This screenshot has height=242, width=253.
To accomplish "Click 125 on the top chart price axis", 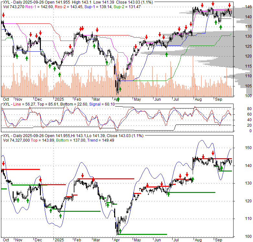I will (248, 46).
